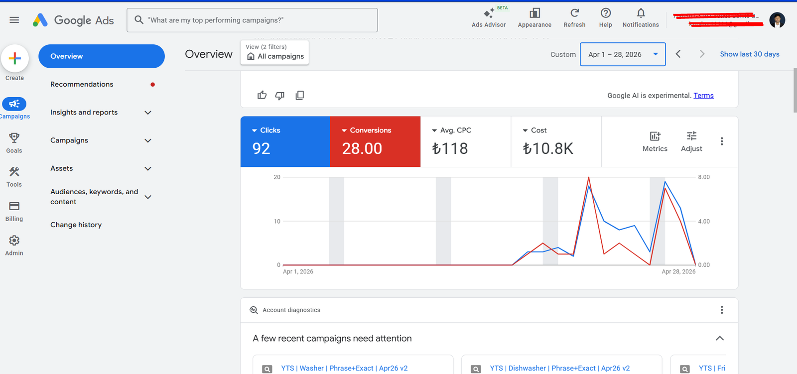The image size is (797, 374).
Task: Click the thumbs up feedback icon
Action: point(262,95)
